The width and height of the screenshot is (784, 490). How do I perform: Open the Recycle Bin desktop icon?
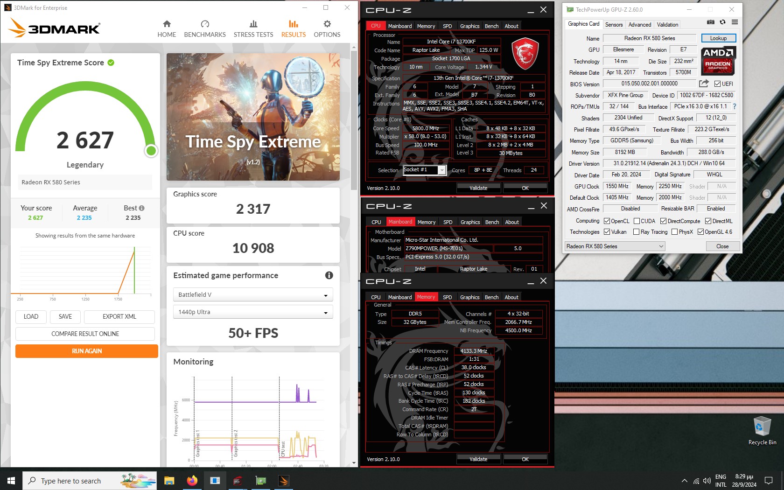point(762,431)
